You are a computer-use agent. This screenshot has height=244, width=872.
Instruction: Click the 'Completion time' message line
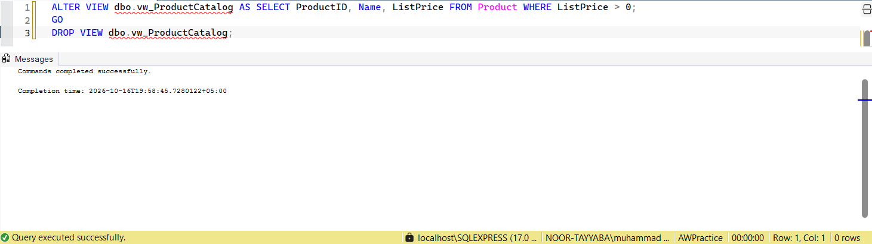(122, 91)
